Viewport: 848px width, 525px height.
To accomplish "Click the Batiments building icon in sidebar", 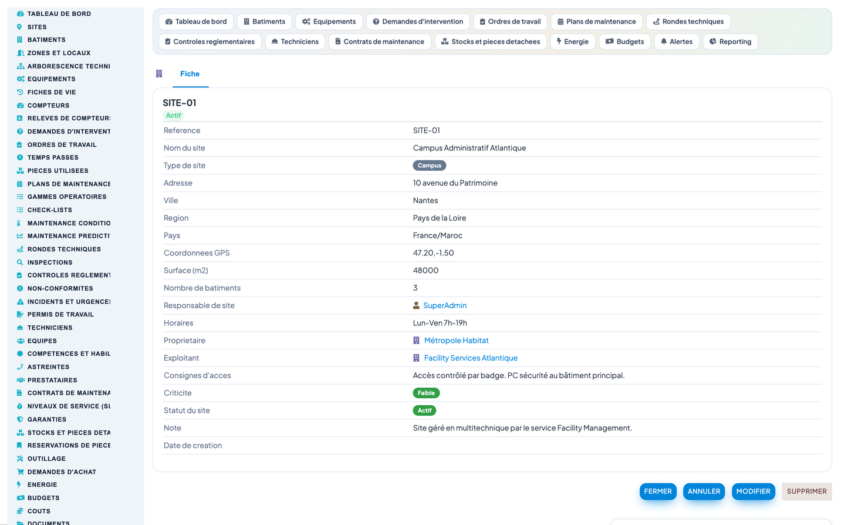I will [x=20, y=40].
